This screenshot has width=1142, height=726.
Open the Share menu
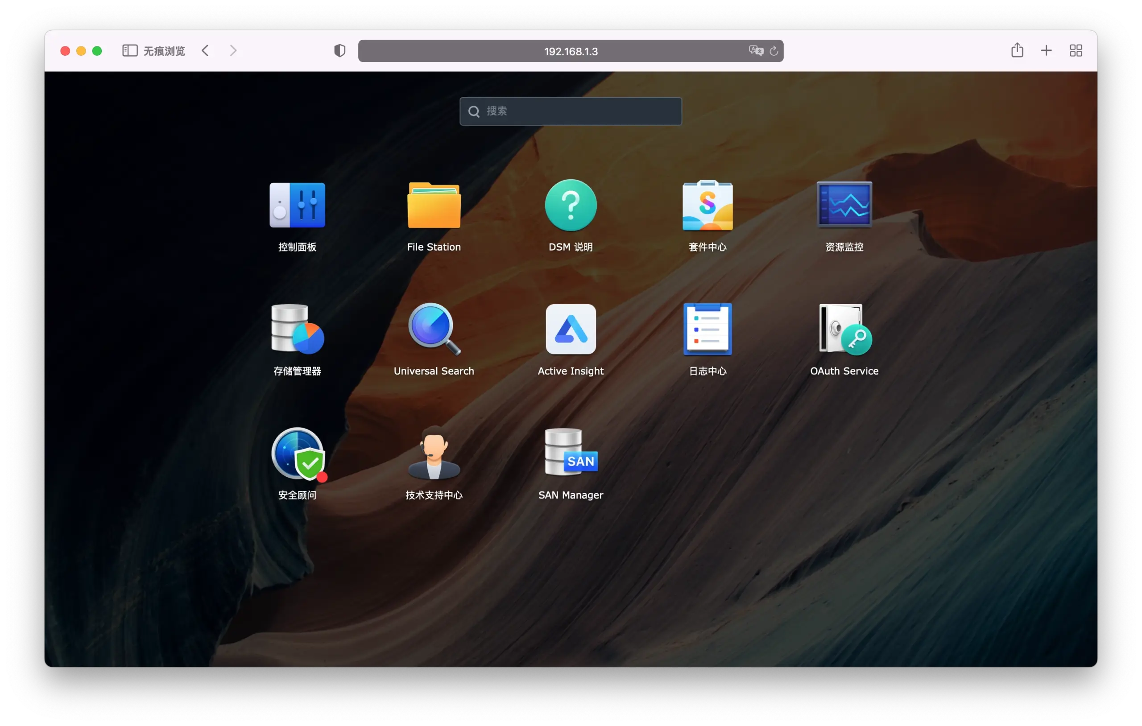click(x=1017, y=50)
